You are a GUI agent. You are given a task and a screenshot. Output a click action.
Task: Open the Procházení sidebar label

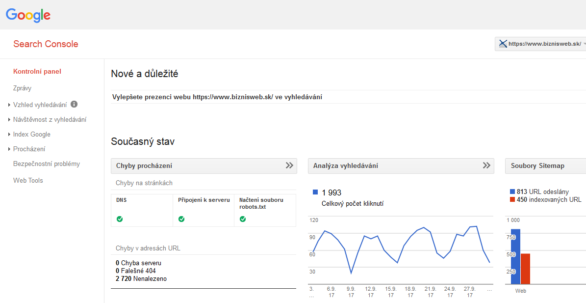coord(29,149)
